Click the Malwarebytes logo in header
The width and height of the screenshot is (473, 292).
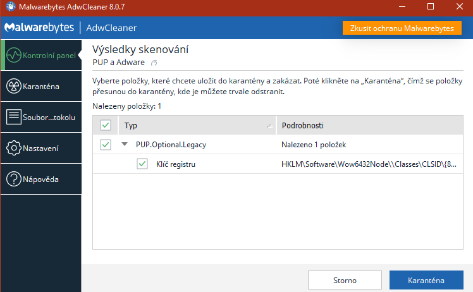click(39, 28)
